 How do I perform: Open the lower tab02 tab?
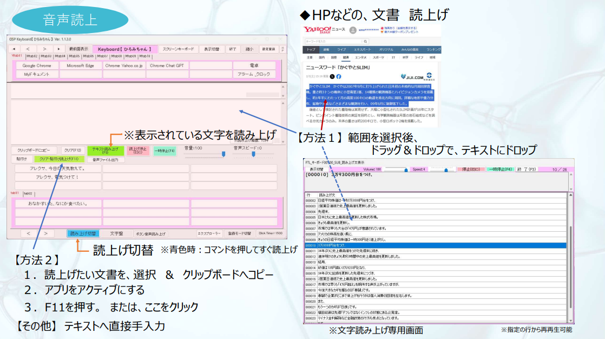[28, 193]
